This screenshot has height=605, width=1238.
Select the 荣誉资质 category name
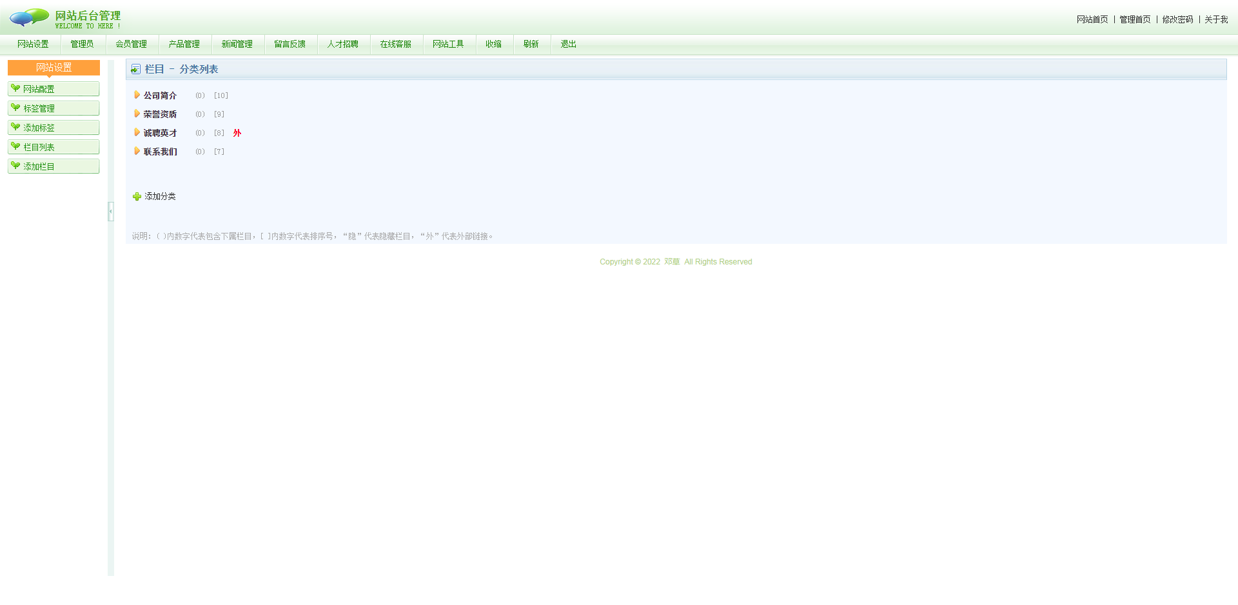pos(160,114)
